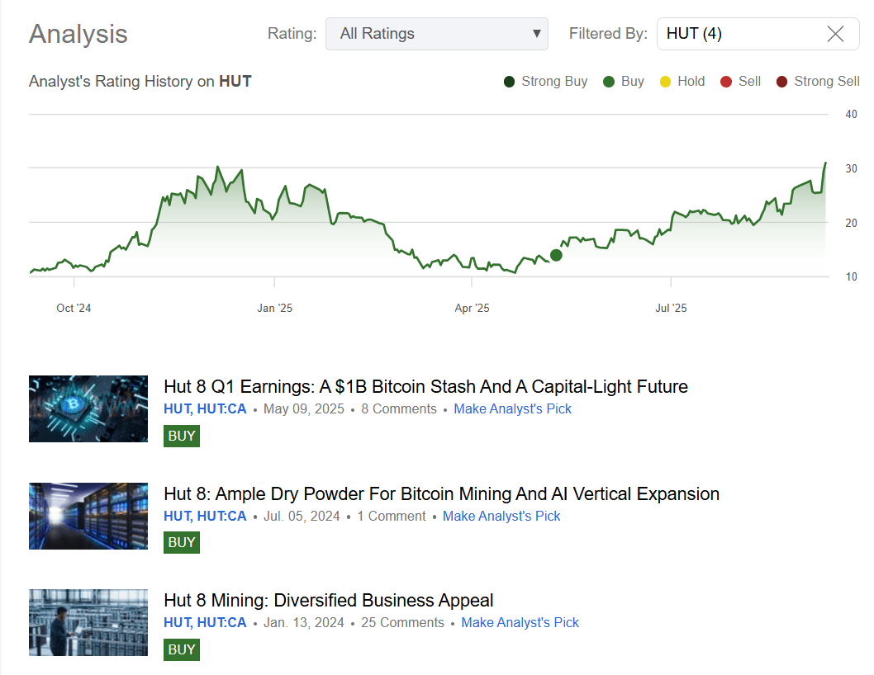Open the All Ratings dropdown
874x675 pixels.
(x=437, y=34)
